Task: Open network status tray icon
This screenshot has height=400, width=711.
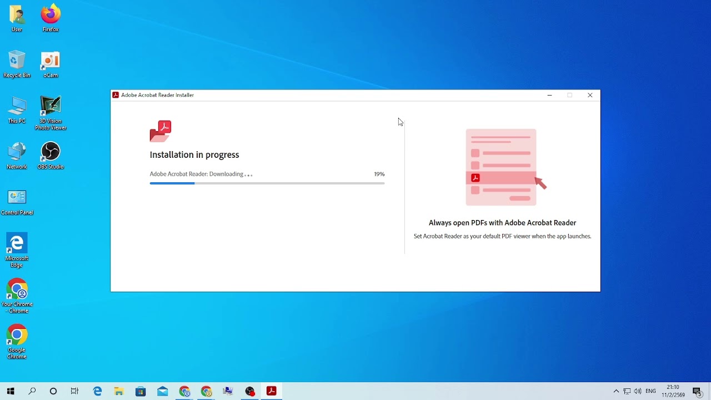Action: point(627,391)
